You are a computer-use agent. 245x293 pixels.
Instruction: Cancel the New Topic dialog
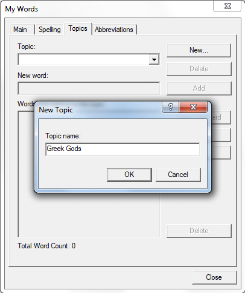click(x=178, y=175)
